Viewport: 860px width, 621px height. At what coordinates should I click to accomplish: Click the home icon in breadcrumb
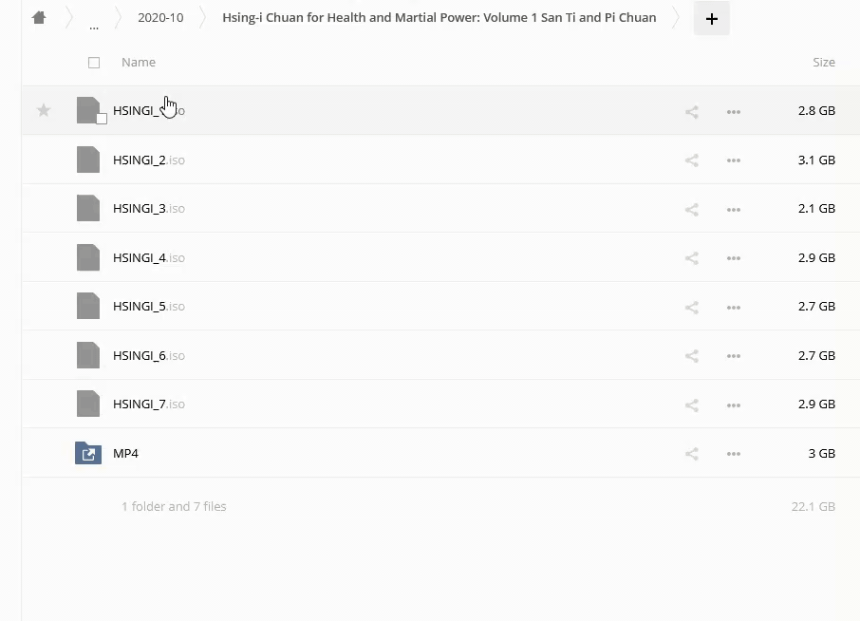[39, 18]
